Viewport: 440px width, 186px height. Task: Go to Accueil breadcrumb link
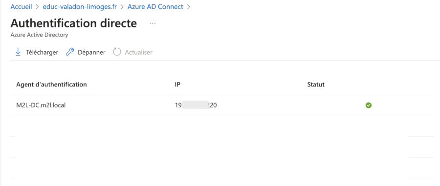21,7
